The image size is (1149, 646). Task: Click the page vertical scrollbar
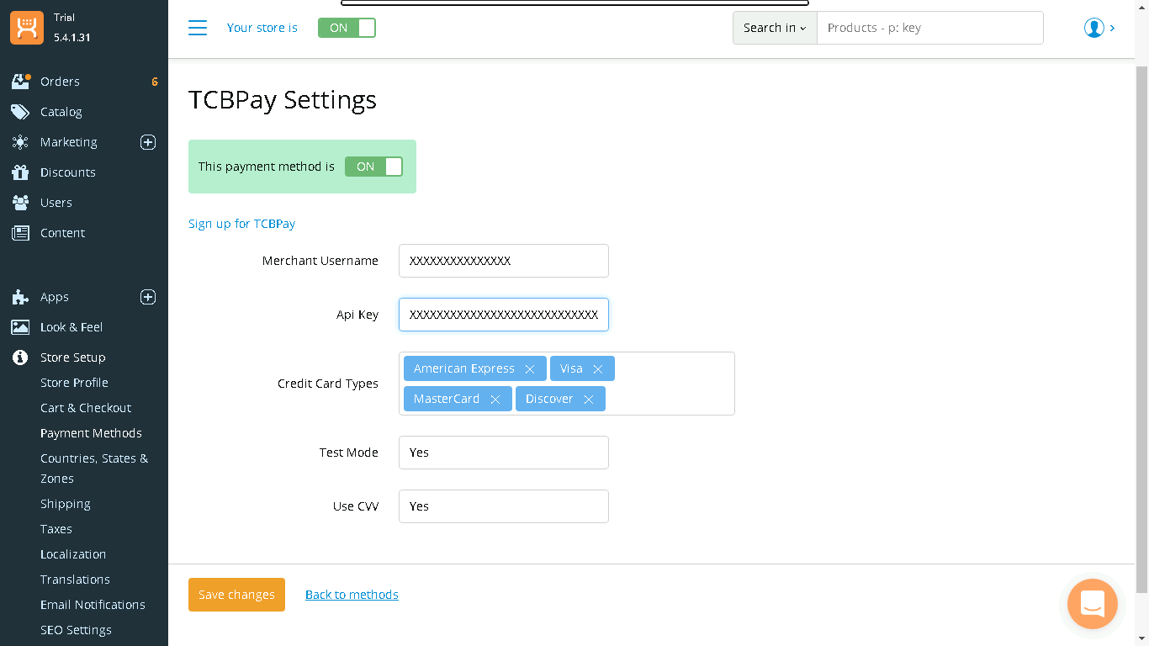click(x=1141, y=328)
